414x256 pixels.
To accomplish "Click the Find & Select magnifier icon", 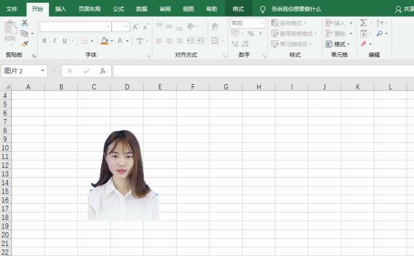I will pyautogui.click(x=379, y=33).
